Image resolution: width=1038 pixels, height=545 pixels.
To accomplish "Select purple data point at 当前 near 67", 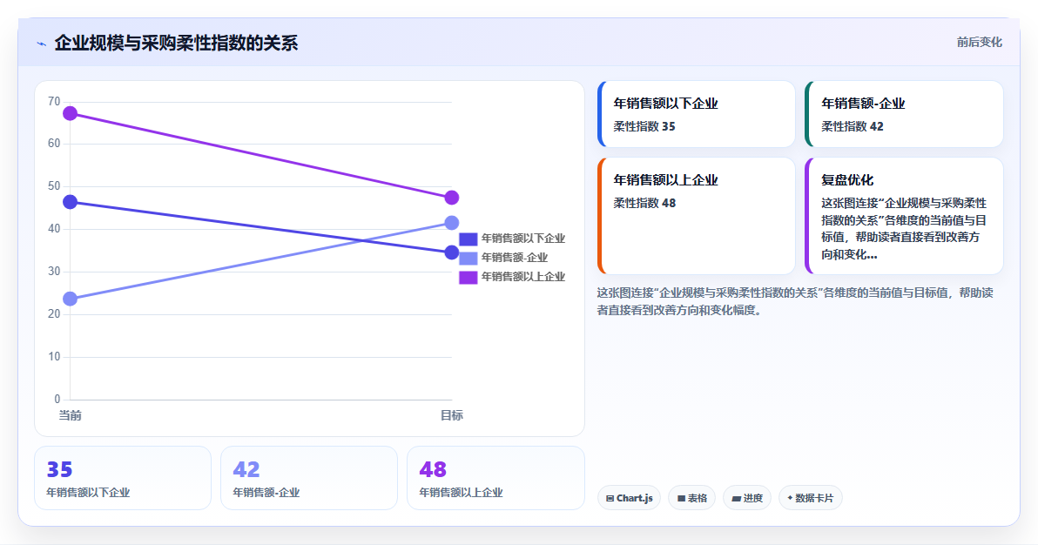I will click(71, 113).
